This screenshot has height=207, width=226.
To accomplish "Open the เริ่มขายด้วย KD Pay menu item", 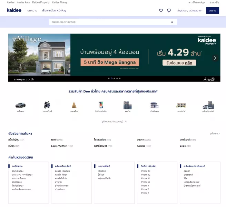I will [x=54, y=11].
